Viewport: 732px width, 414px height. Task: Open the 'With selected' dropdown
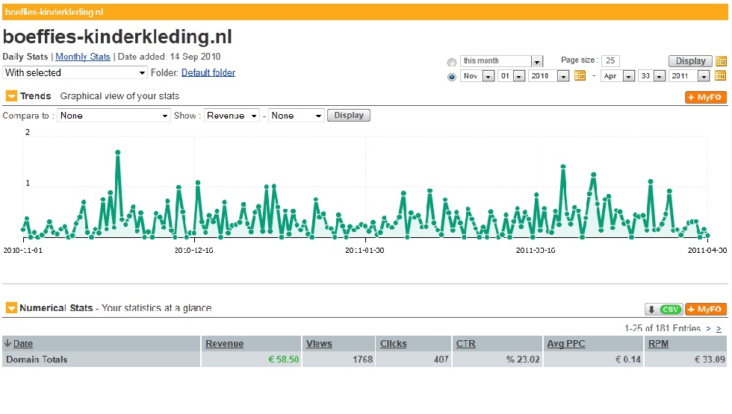(75, 73)
